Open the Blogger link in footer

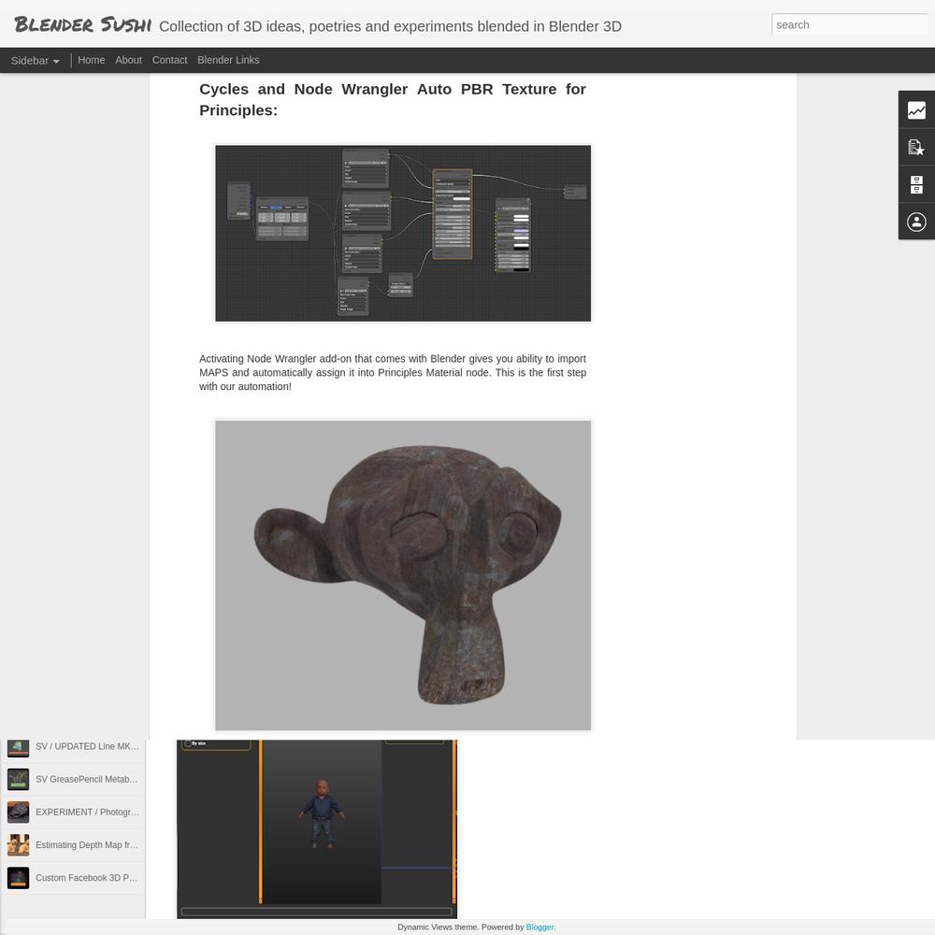(x=539, y=927)
